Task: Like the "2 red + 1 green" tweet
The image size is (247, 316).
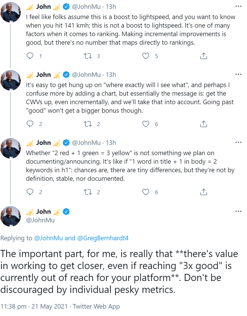Action: (146, 192)
